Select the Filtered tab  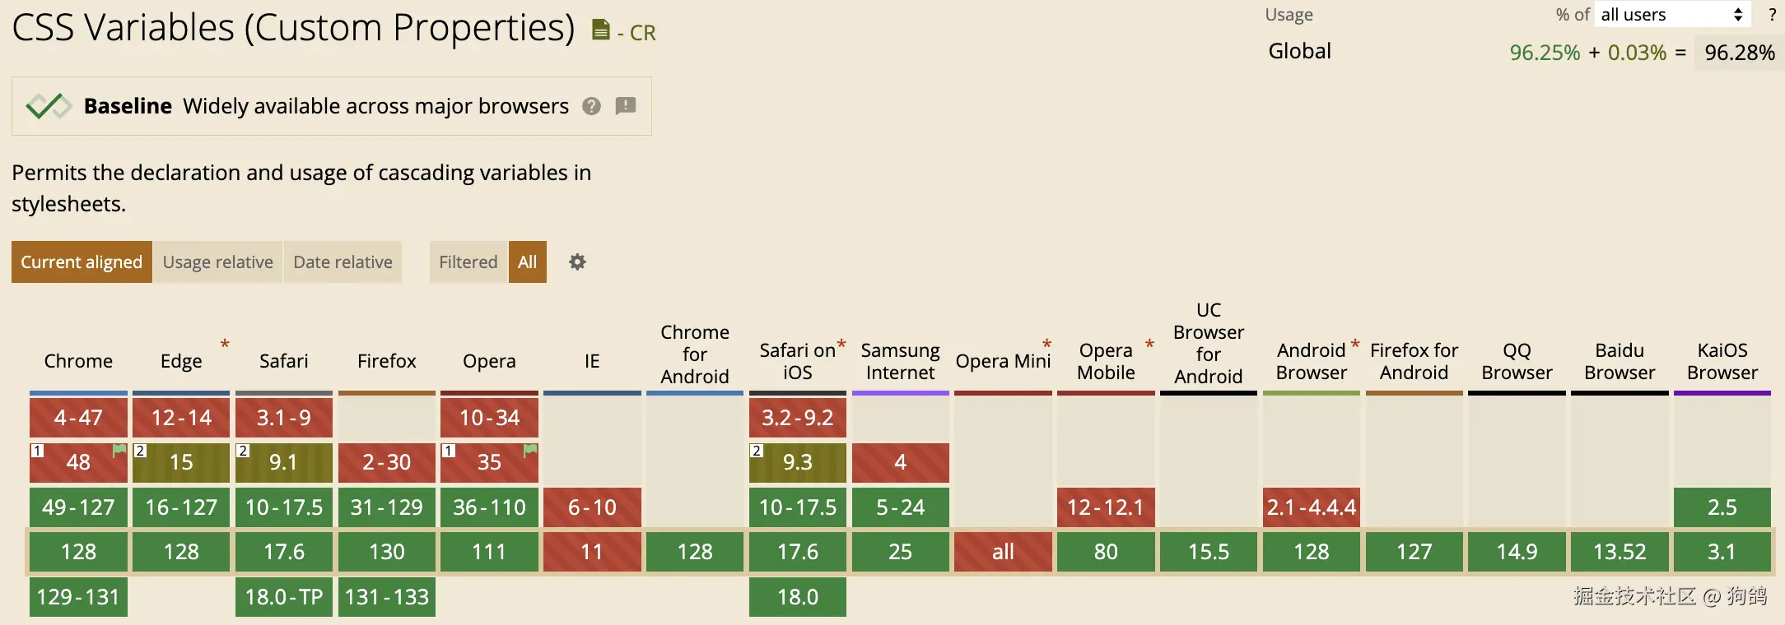click(467, 262)
